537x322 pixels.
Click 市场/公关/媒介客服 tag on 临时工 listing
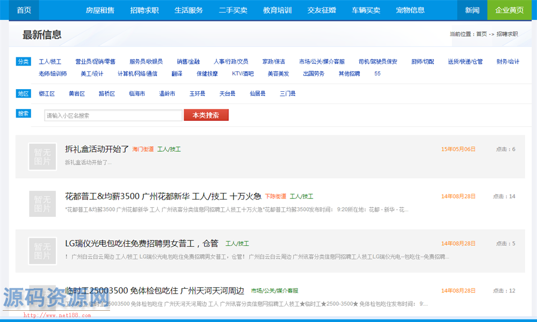pos(274,291)
